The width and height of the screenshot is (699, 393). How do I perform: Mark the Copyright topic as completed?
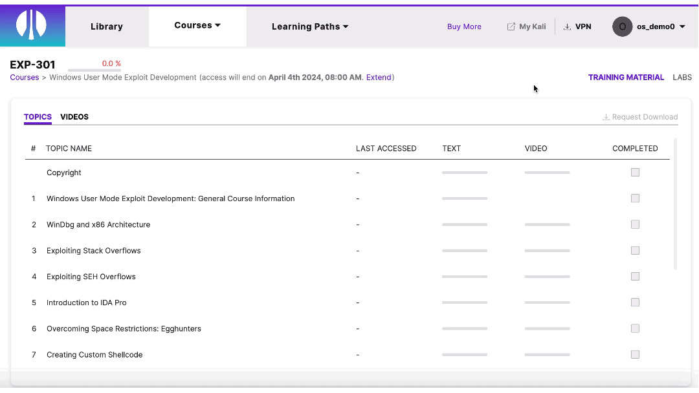(635, 172)
